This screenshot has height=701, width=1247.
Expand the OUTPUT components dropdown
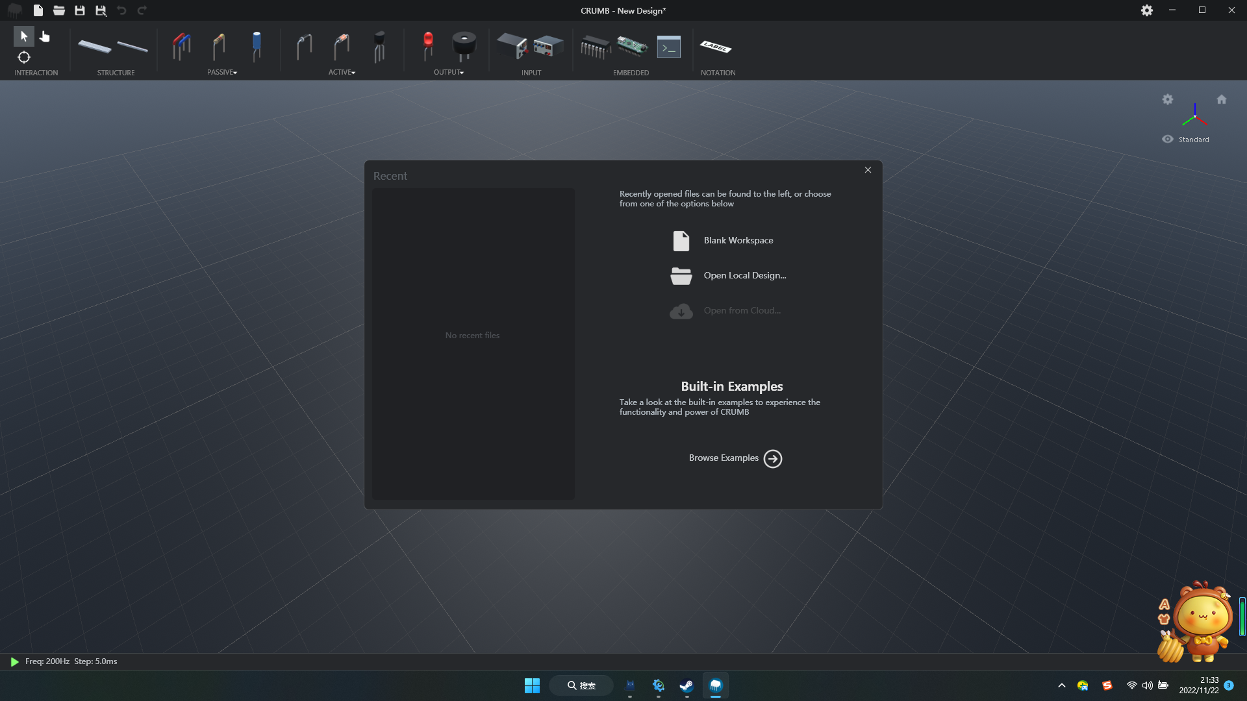coord(449,73)
